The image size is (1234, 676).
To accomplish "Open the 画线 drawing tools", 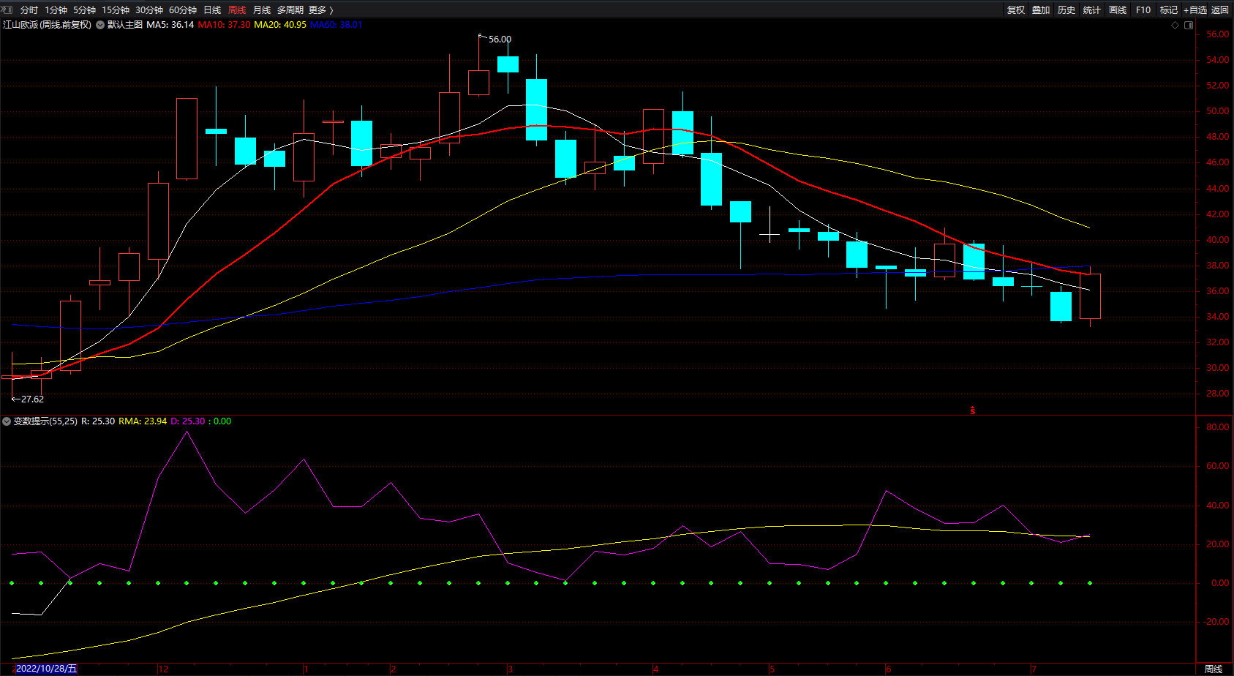I will click(1117, 10).
